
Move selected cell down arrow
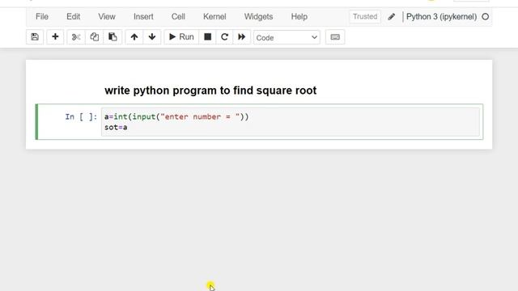pos(152,37)
